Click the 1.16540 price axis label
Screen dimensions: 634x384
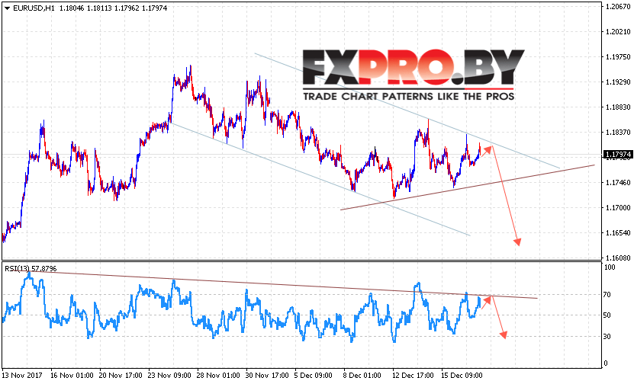[x=618, y=232]
